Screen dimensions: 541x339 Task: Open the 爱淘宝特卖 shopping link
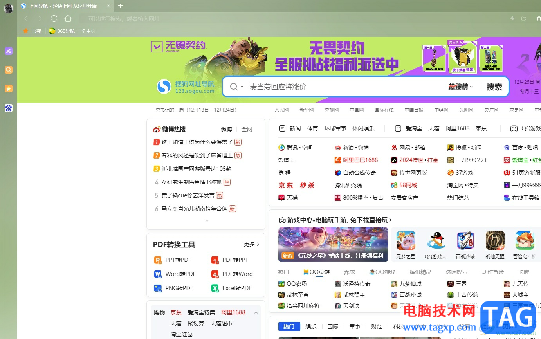tap(201, 312)
